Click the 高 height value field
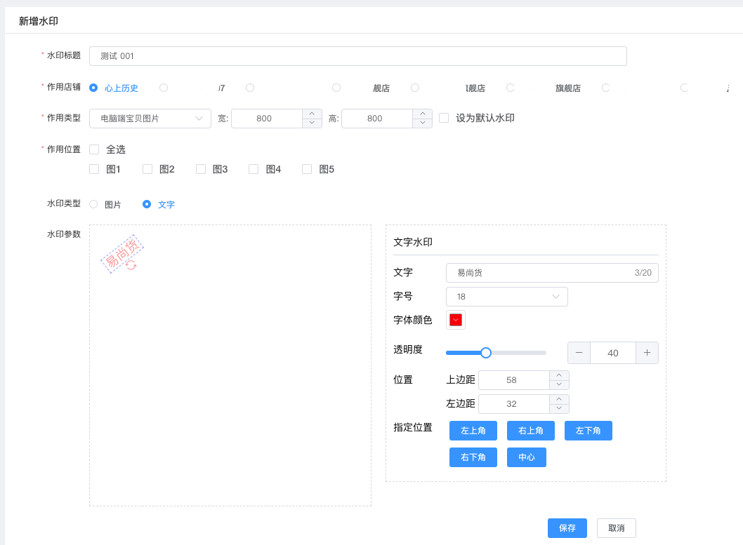 coord(377,119)
